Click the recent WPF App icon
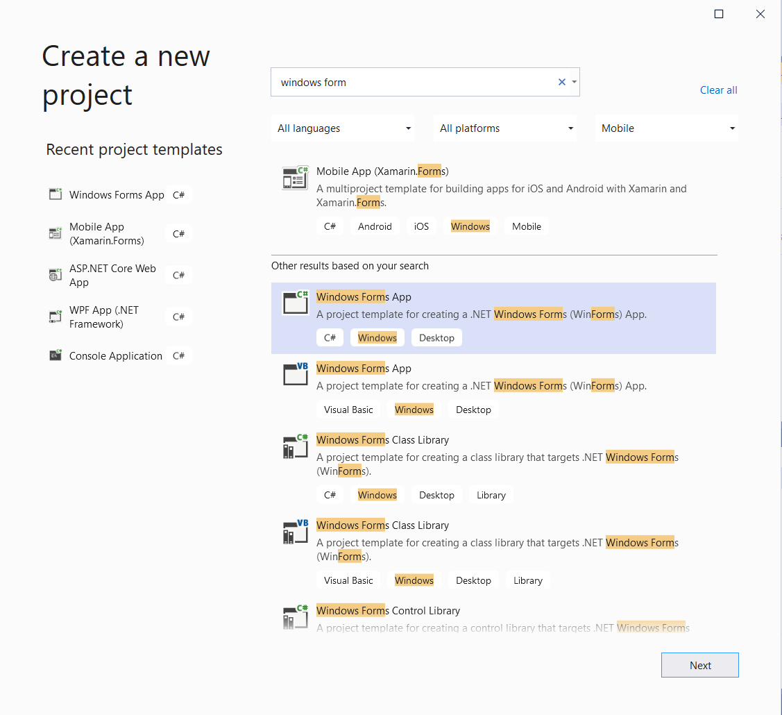Viewport: 782px width, 715px height. point(56,317)
